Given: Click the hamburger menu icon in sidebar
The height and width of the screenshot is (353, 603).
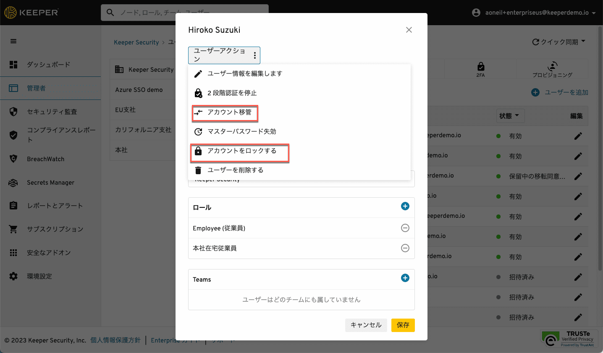Looking at the screenshot, I should (13, 41).
